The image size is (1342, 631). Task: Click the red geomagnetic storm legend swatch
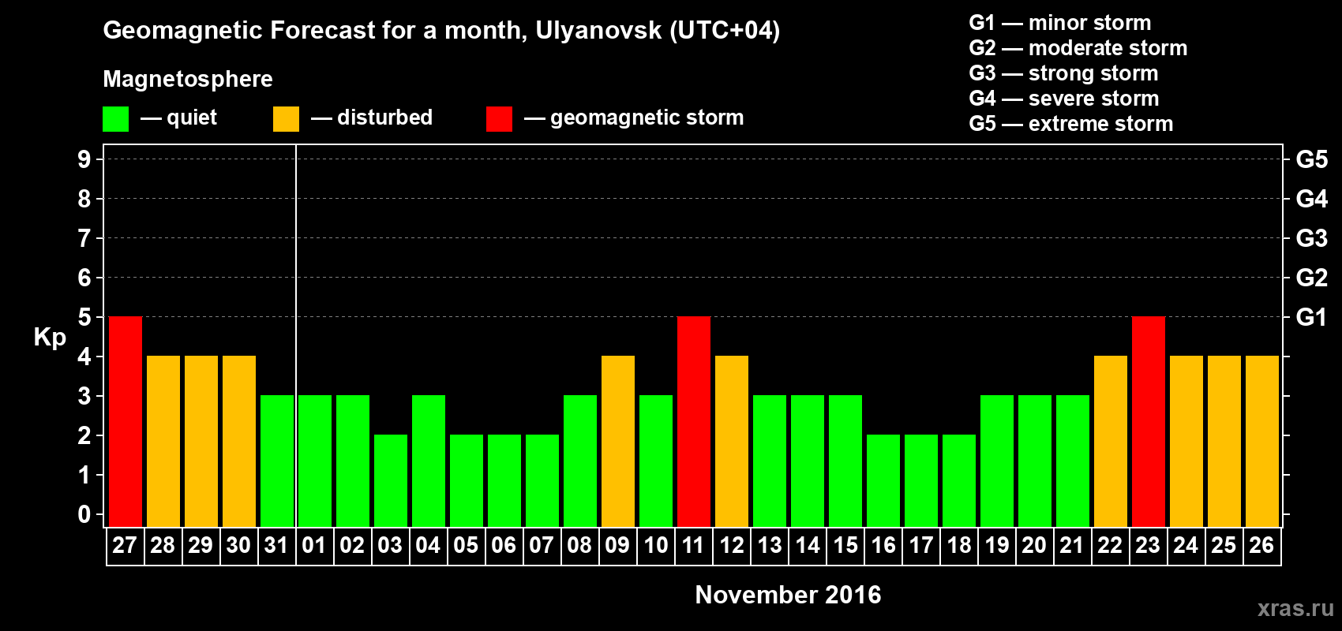pyautogui.click(x=499, y=119)
